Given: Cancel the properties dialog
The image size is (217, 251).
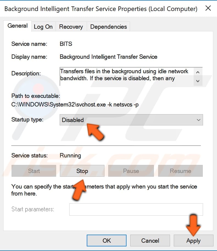Looking at the screenshot, I should pyautogui.click(x=150, y=241).
